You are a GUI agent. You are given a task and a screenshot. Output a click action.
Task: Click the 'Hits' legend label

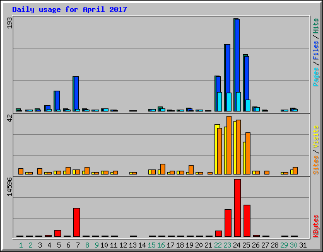click(316, 26)
